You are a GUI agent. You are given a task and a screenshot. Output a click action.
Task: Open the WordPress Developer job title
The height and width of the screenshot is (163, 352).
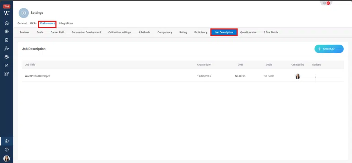[x=37, y=76]
